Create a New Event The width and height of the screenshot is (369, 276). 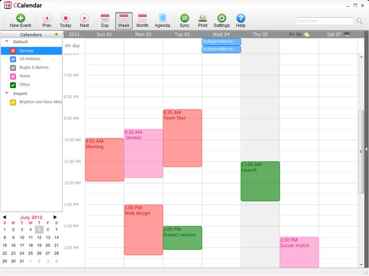(x=21, y=18)
